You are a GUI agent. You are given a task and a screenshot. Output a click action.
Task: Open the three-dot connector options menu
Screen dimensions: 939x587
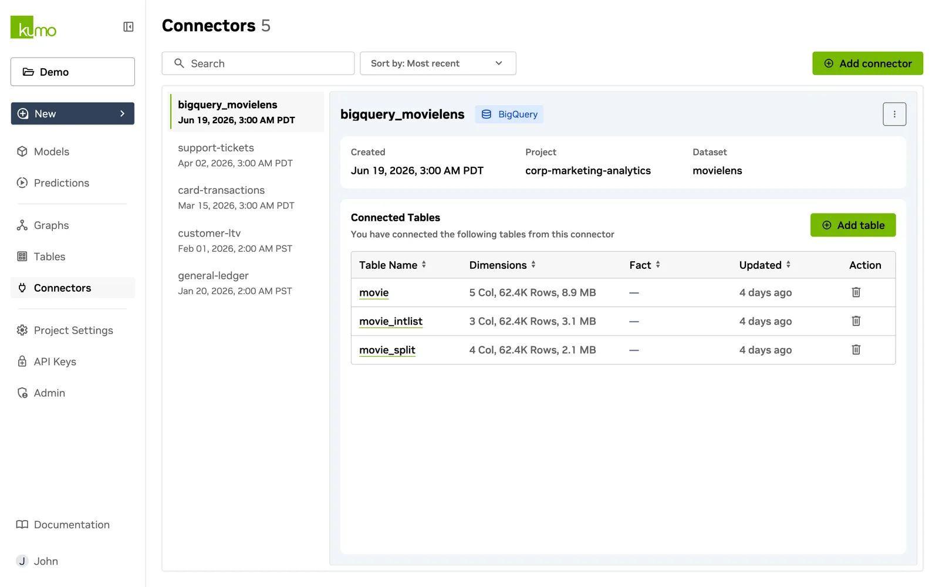point(894,114)
